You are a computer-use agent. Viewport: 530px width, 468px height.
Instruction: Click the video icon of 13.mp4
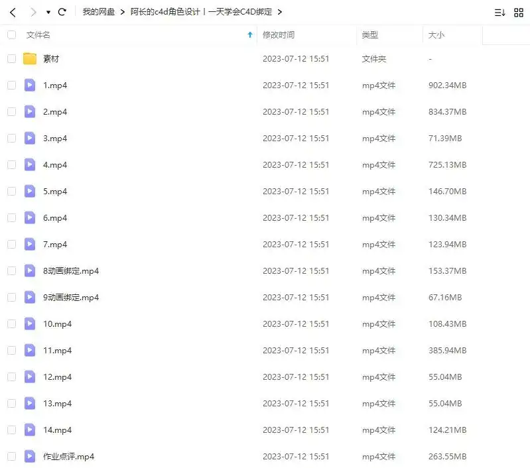click(30, 403)
